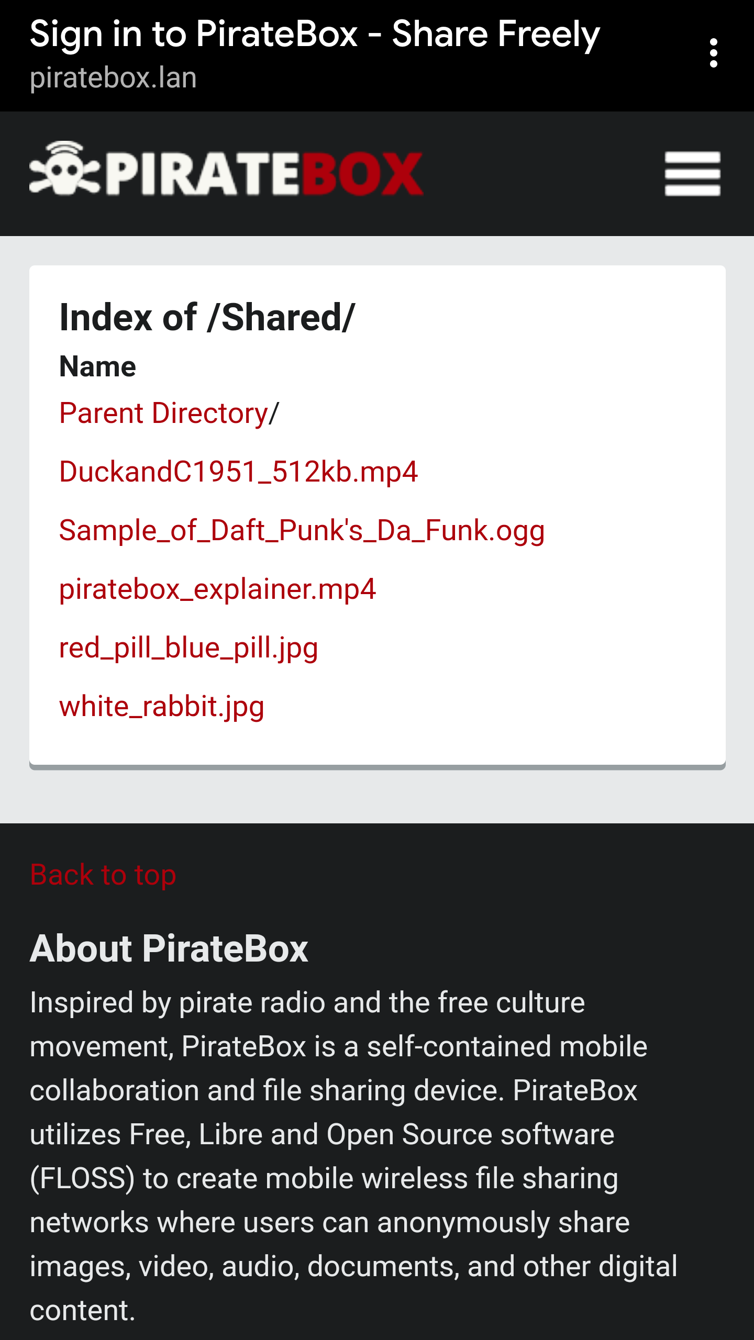This screenshot has height=1340, width=754.
Task: Open white_rabbit.jpg image file
Action: [162, 707]
